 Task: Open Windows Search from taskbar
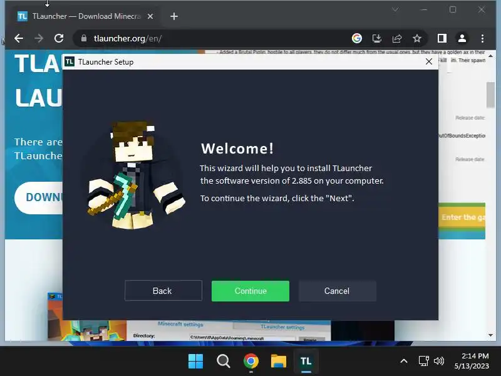point(223,361)
